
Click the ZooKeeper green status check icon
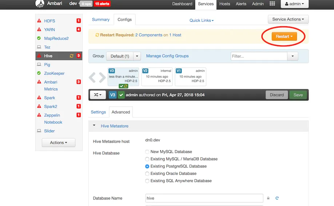coord(39,73)
